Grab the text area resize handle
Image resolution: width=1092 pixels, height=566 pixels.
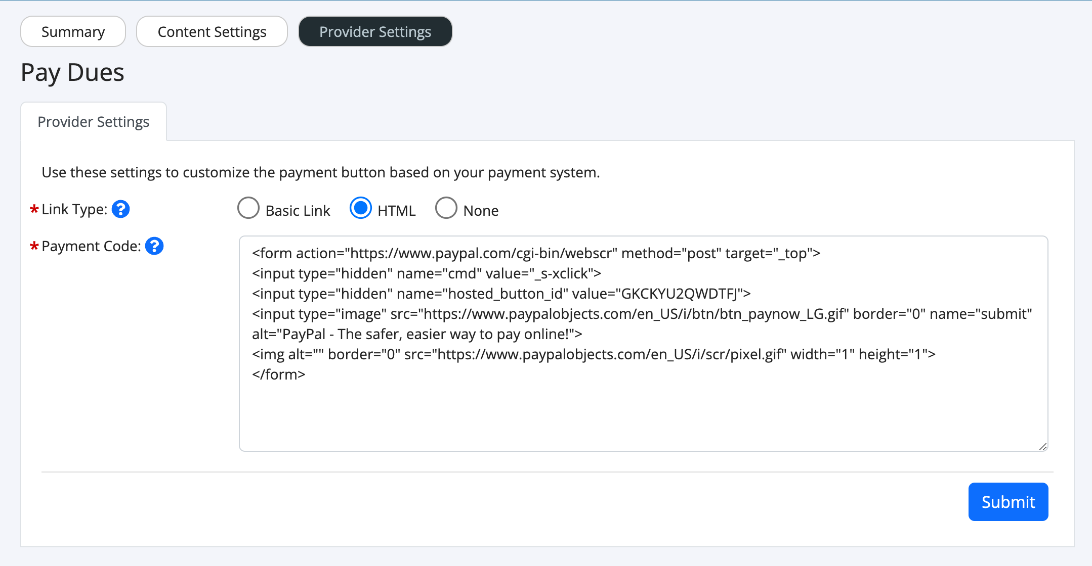(1043, 446)
